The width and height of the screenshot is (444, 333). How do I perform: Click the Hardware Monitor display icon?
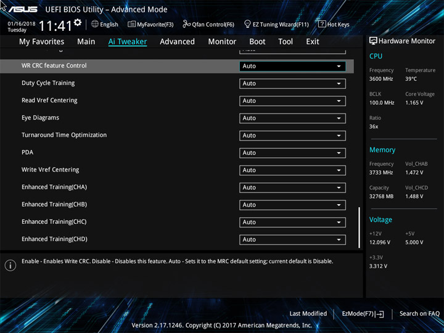[373, 41]
